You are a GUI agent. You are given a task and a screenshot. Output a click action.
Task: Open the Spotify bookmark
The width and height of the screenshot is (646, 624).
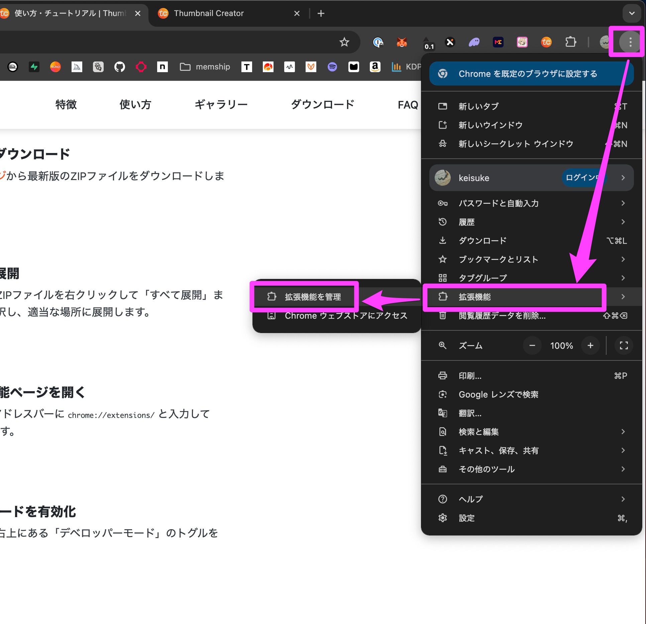click(332, 67)
